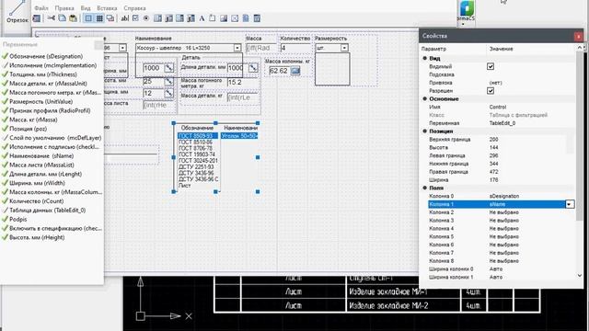589x331 pixels.
Task: Click the pick-from-drawing button beside Длина детали
Action: point(254,67)
